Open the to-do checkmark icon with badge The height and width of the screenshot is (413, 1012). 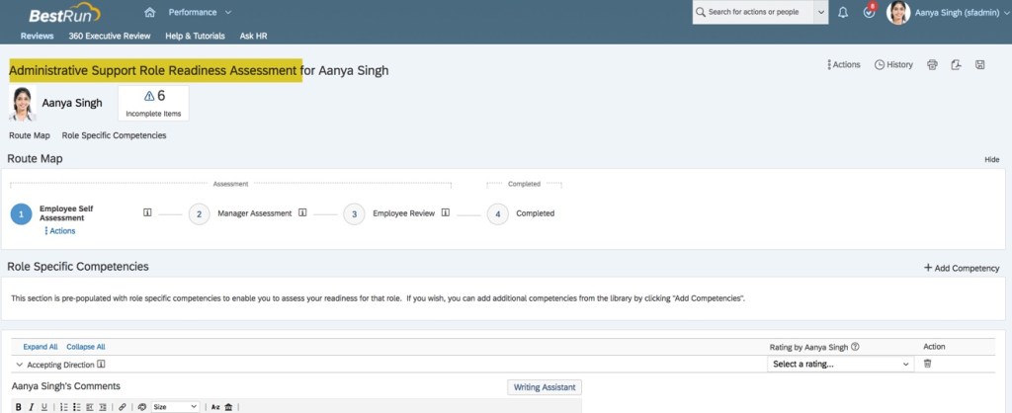[x=869, y=13]
